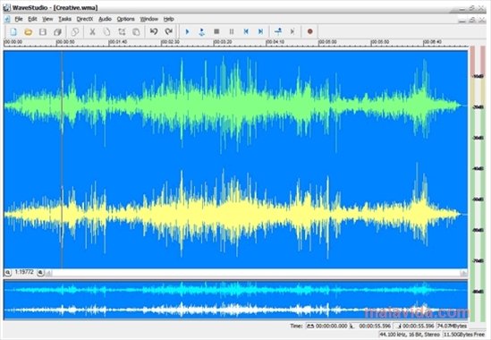Viewport: 491px width, 340px height.
Task: Start playback with the Play button
Action: [187, 31]
